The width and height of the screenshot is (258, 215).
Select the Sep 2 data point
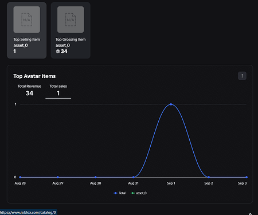209,177
